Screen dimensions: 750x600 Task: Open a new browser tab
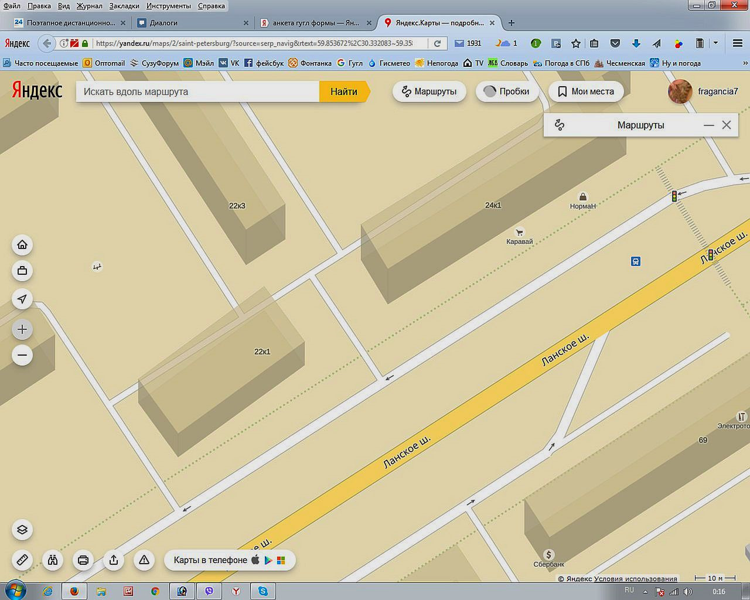(512, 23)
